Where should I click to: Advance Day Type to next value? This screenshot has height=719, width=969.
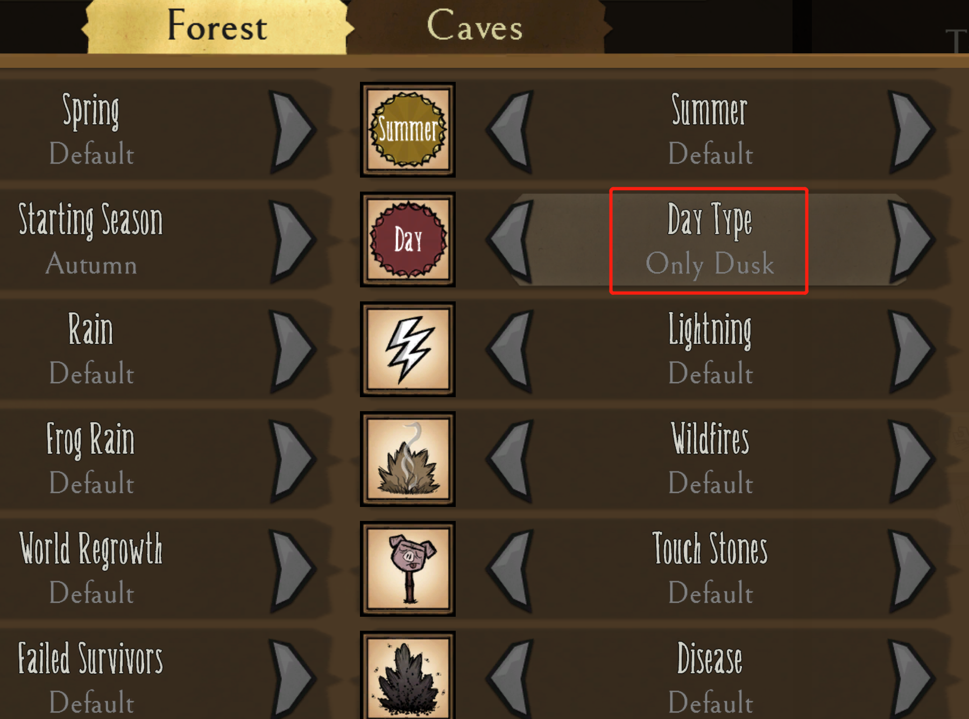[x=910, y=240]
